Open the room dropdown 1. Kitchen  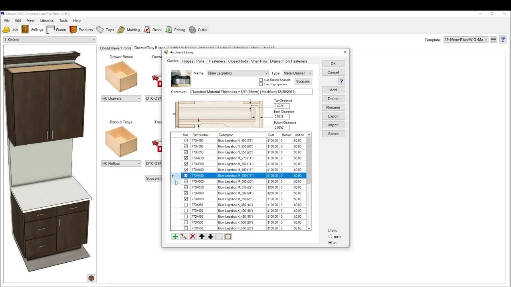coord(50,39)
